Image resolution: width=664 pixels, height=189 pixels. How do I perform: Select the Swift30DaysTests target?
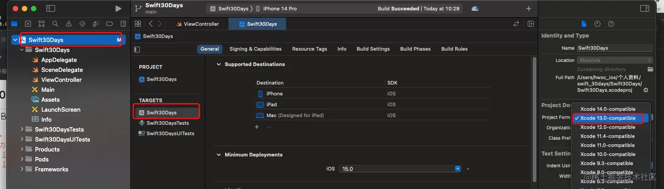167,123
